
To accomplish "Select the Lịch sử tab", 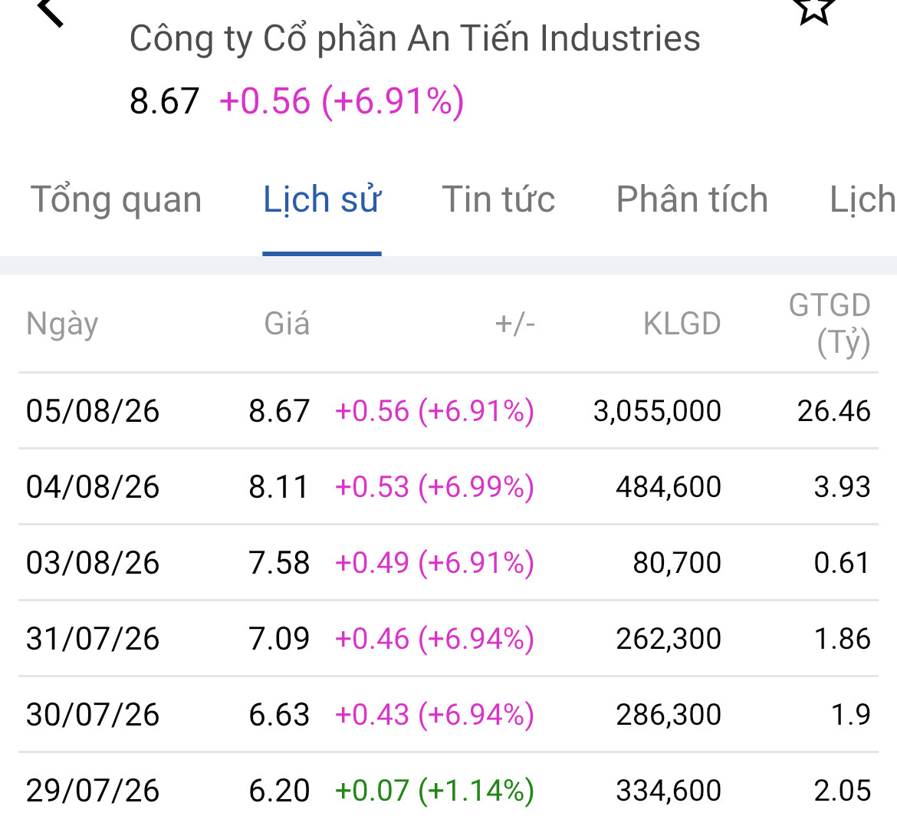I will pyautogui.click(x=322, y=199).
